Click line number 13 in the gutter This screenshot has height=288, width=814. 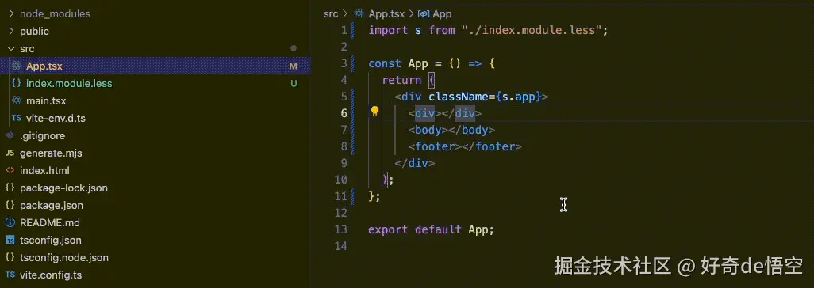point(341,229)
